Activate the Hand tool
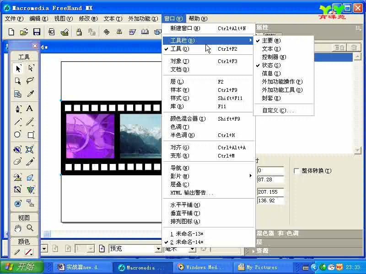The width and height of the screenshot is (366, 274). coord(18,228)
